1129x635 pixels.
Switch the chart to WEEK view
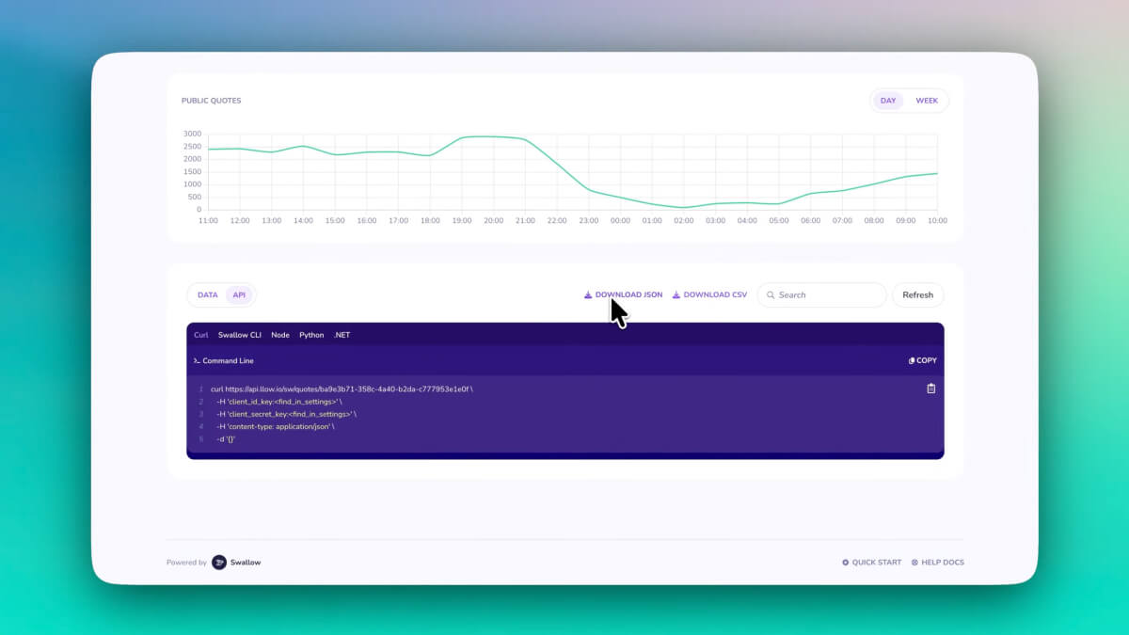point(927,101)
